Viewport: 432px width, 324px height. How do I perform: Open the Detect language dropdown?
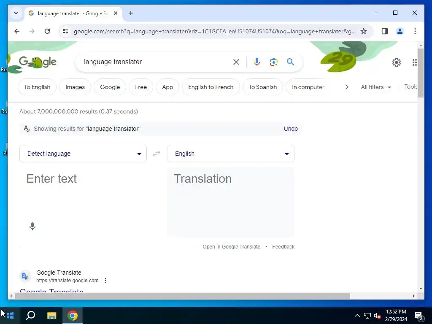pos(83,154)
